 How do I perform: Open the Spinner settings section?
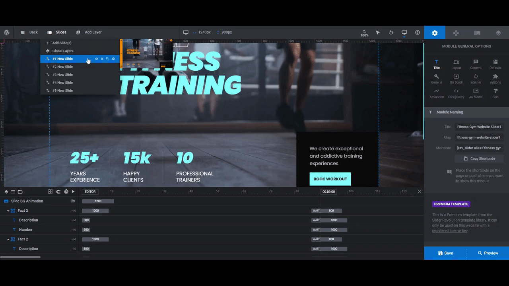pyautogui.click(x=476, y=79)
